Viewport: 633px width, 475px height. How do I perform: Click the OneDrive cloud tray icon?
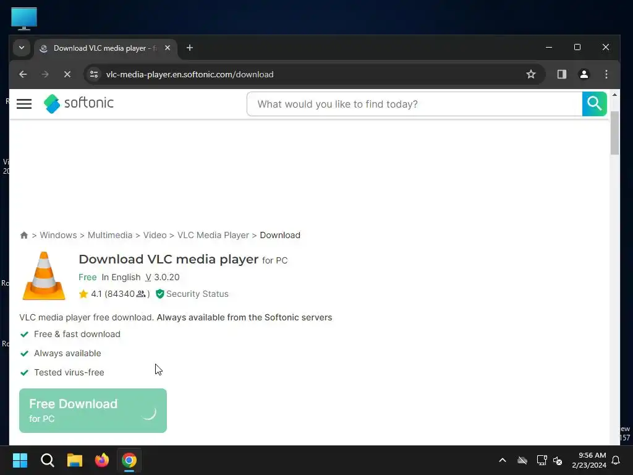point(522,460)
